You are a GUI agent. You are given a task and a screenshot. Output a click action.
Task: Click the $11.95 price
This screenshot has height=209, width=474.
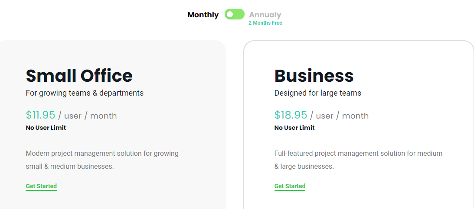[x=40, y=115]
